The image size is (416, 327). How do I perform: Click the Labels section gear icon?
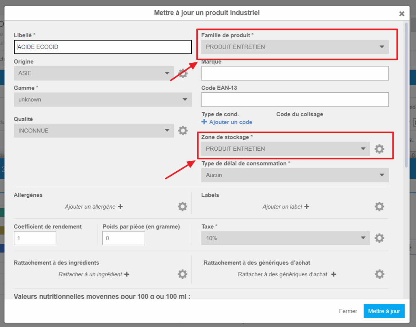pos(379,207)
